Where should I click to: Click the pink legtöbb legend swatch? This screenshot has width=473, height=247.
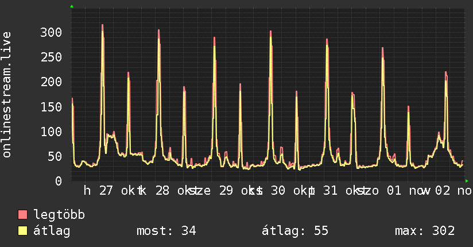(22, 215)
